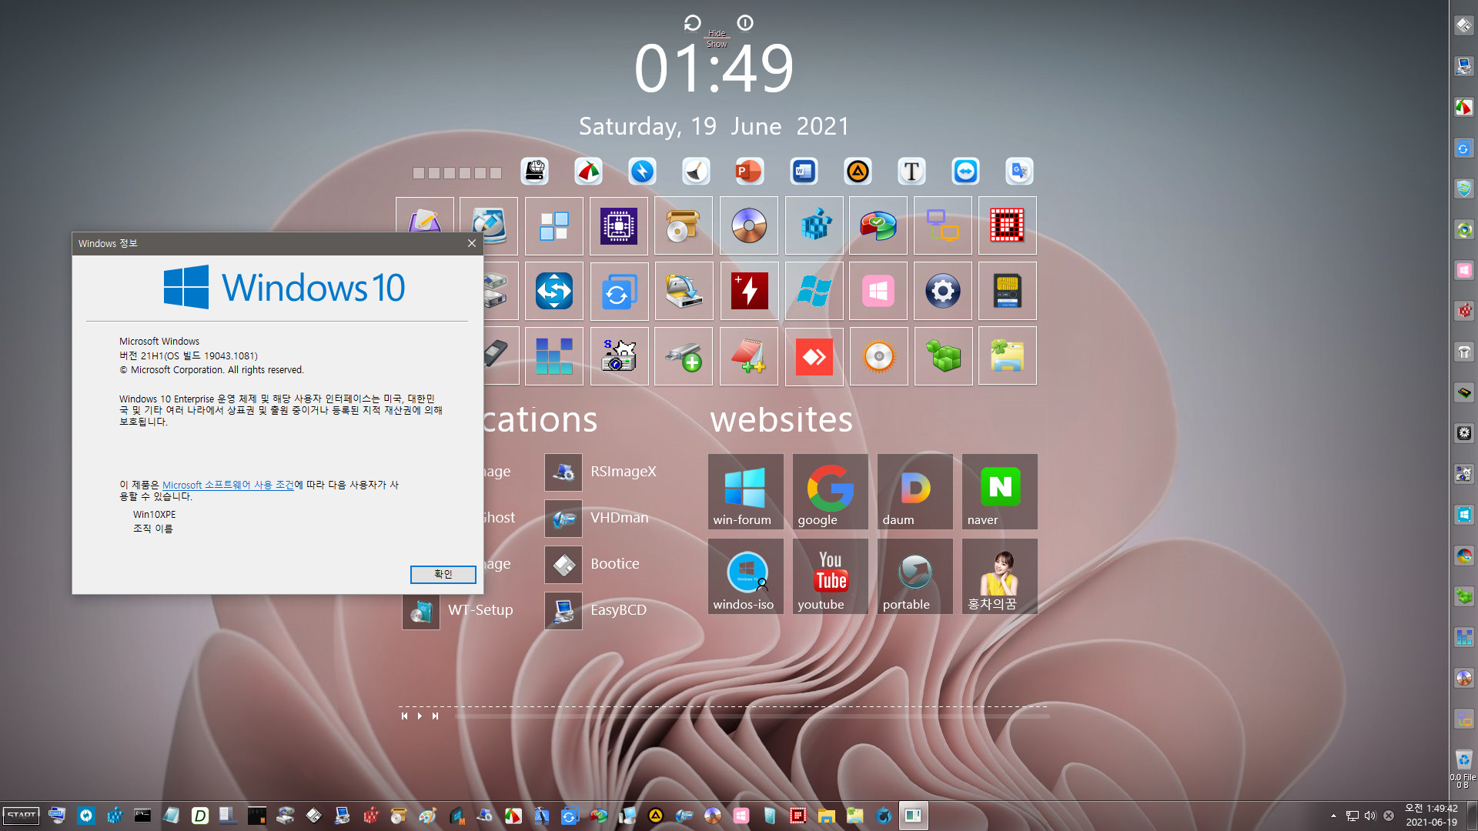Launch VHDman from applications list
This screenshot has height=831, width=1478.
coord(597,518)
